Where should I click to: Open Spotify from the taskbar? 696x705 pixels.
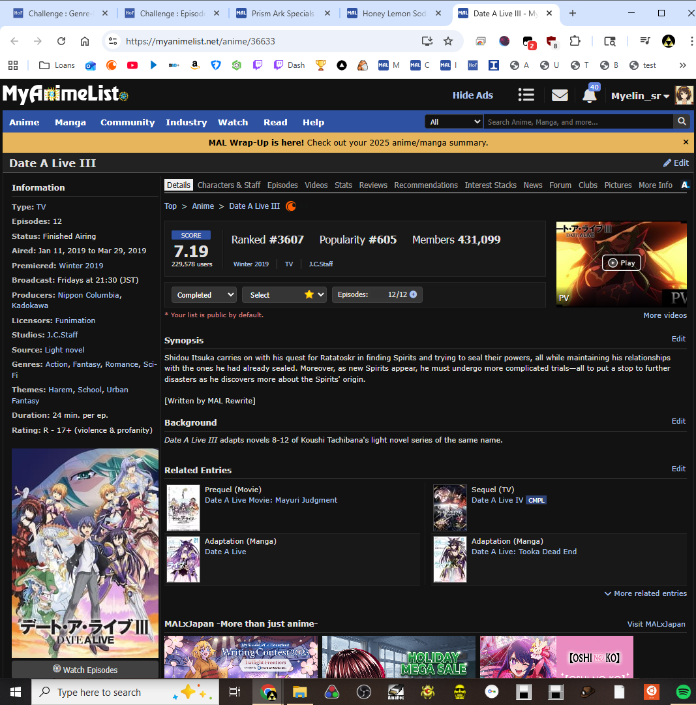click(x=683, y=692)
